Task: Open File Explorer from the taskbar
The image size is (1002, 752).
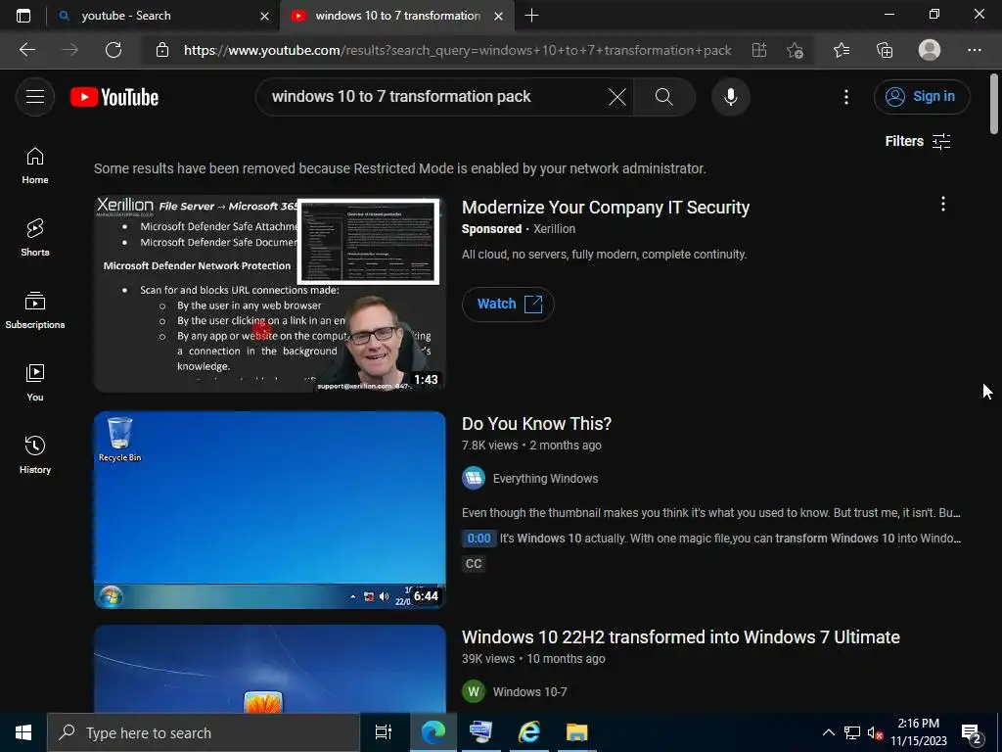Action: point(576,732)
